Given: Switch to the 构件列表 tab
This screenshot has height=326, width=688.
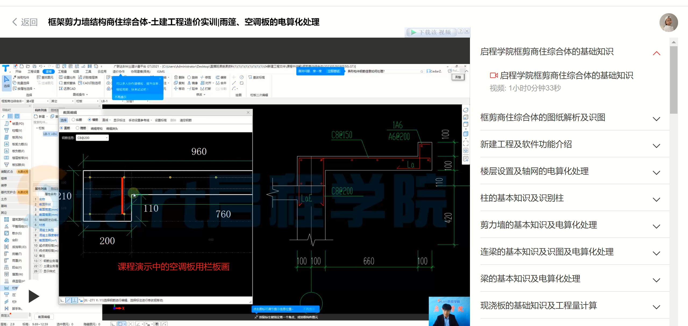Looking at the screenshot, I should 41,110.
